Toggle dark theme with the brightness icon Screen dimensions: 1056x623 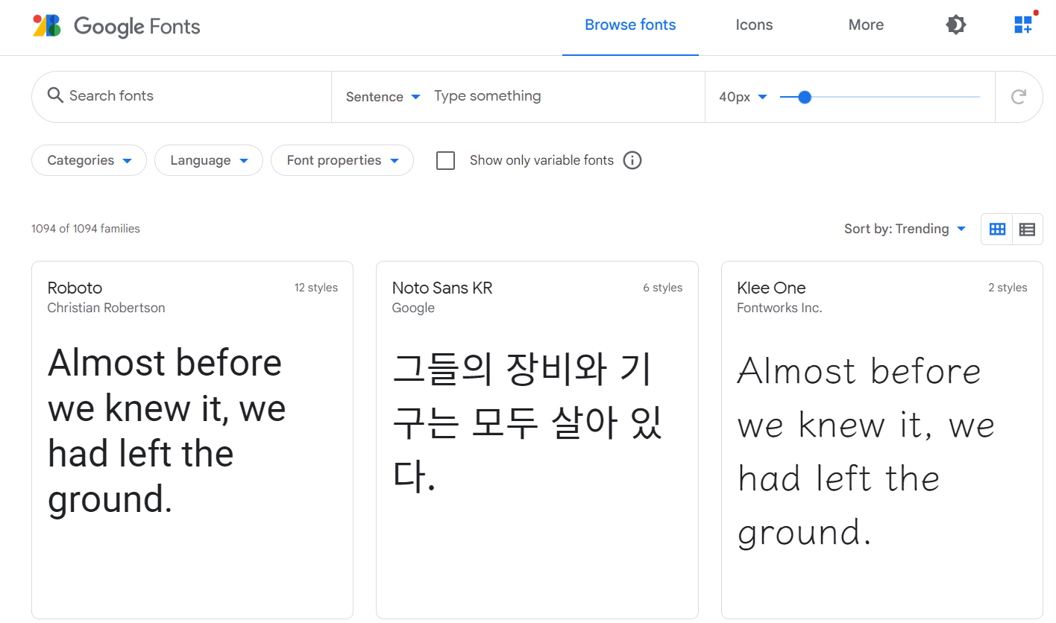955,25
